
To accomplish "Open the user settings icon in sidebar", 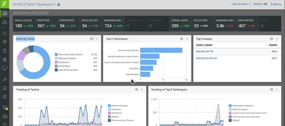I will pos(4,116).
